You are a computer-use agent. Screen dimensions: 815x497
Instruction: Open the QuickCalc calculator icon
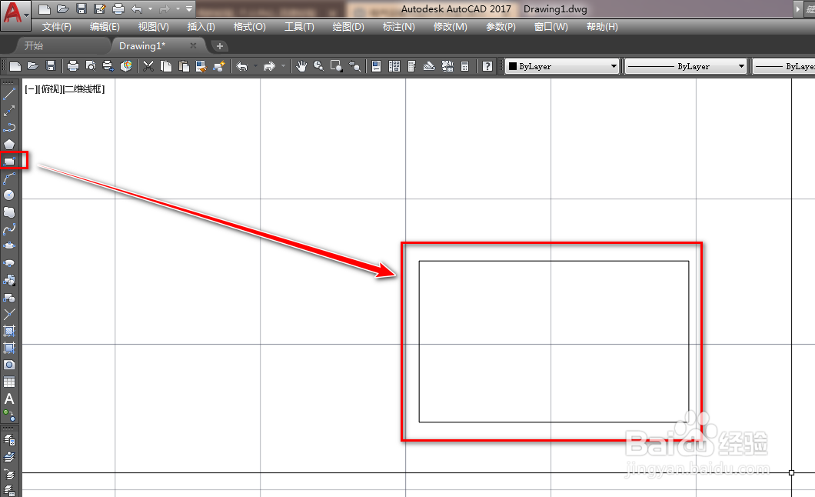(x=465, y=66)
